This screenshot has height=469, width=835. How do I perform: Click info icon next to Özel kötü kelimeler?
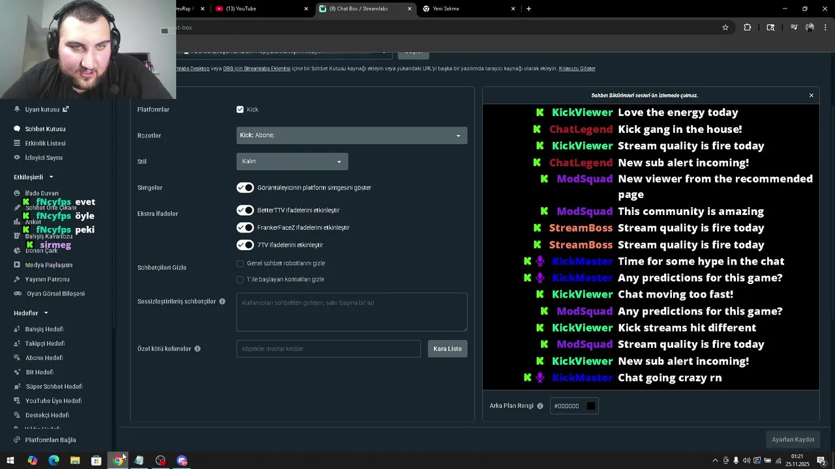[x=197, y=348]
